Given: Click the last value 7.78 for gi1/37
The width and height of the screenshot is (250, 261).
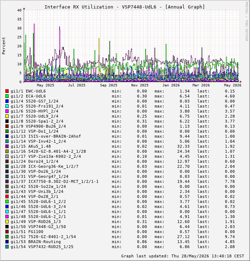Looking at the screenshot, I should click(x=230, y=182).
